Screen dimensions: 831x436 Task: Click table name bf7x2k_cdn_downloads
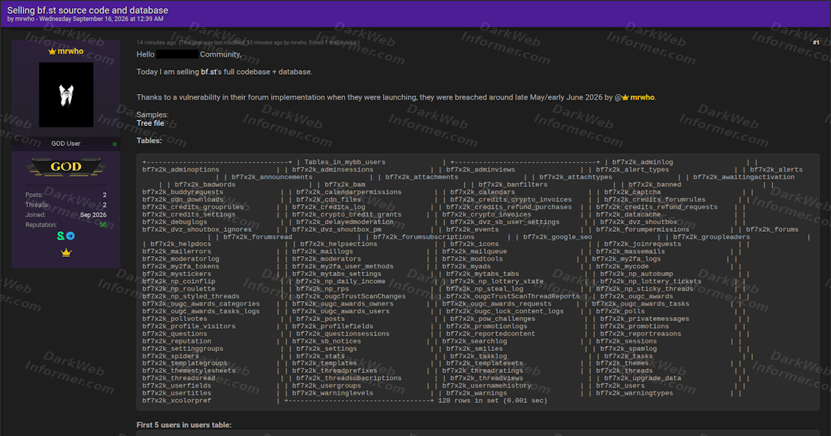[183, 200]
